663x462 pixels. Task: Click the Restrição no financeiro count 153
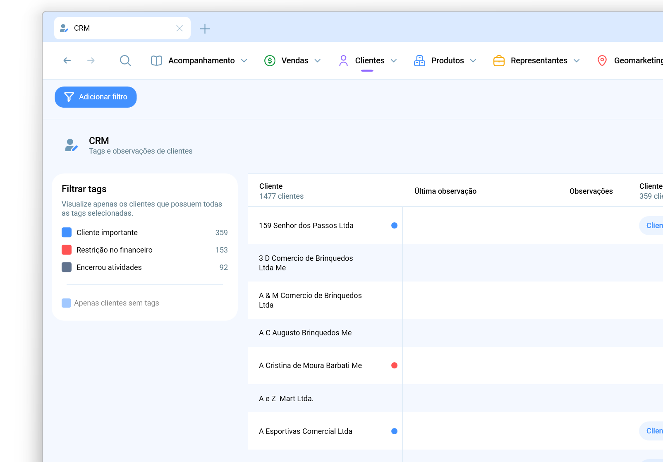(221, 250)
